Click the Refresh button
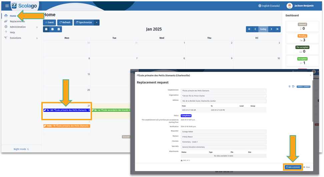The height and width of the screenshot is (177, 324). pos(65,23)
